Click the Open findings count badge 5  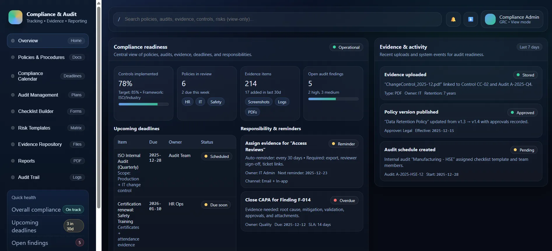click(x=80, y=243)
